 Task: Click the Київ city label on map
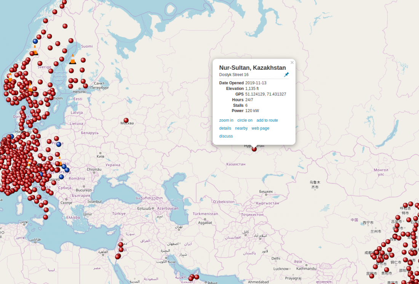[x=101, y=156]
